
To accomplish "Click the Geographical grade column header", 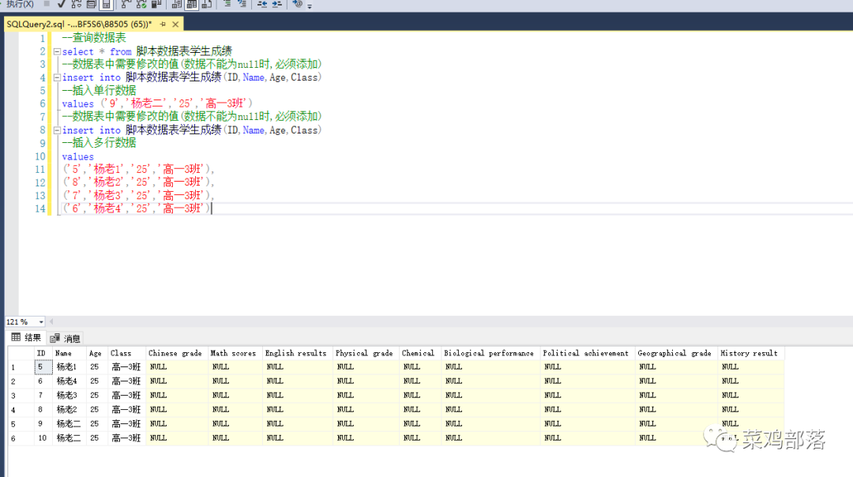I will (675, 353).
